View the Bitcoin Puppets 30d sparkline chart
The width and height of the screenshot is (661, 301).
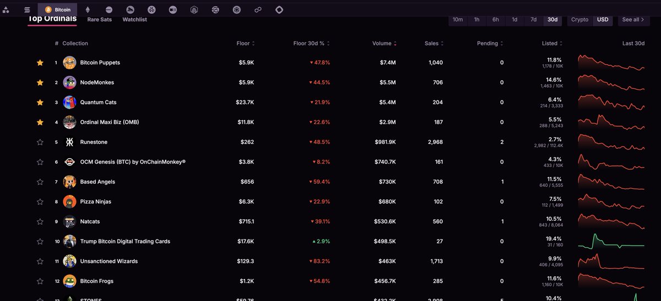pyautogui.click(x=611, y=63)
